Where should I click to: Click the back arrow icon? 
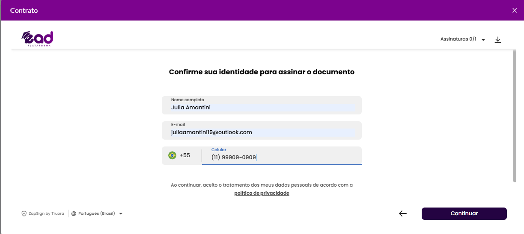403,214
